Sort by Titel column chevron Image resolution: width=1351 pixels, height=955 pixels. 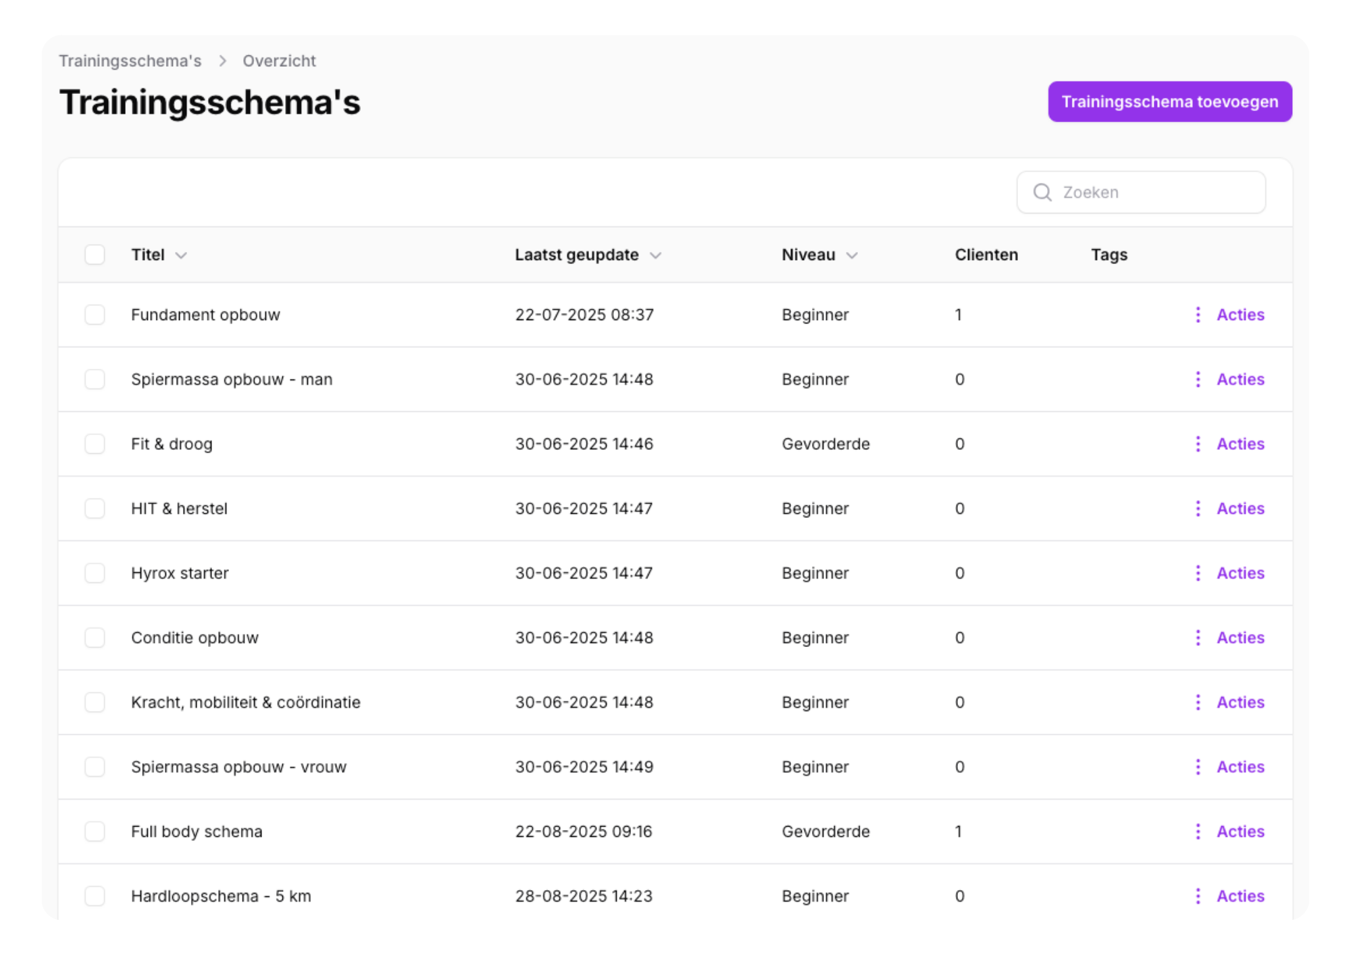pos(181,255)
